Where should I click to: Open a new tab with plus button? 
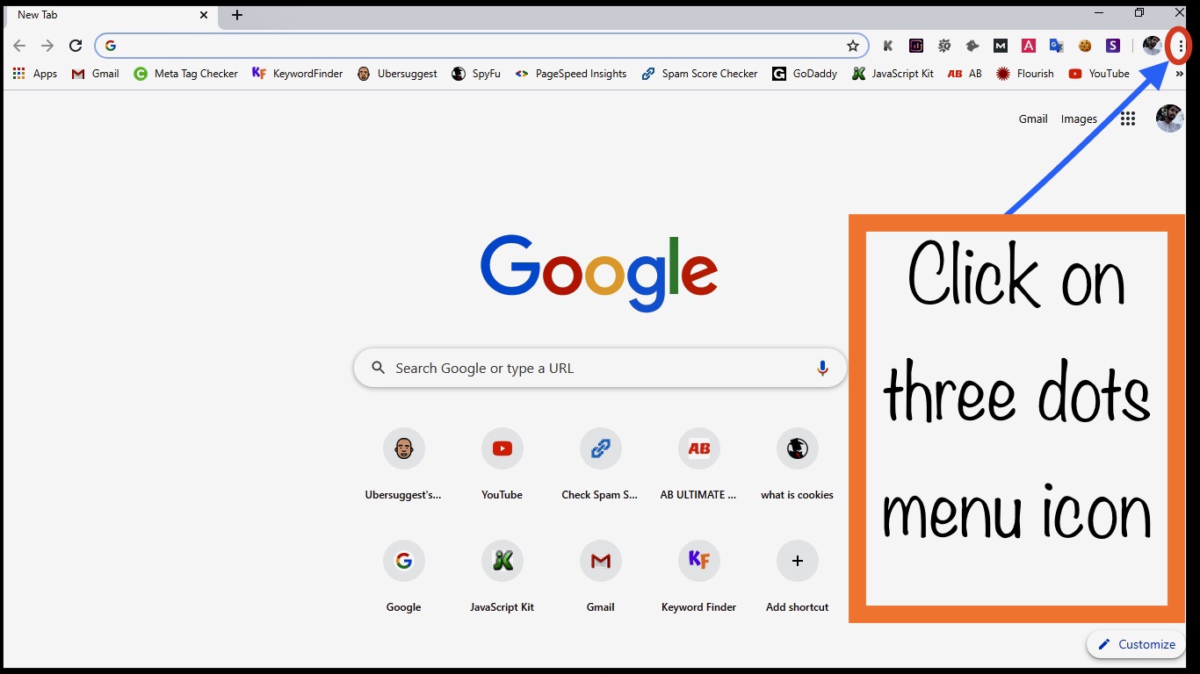coord(237,15)
